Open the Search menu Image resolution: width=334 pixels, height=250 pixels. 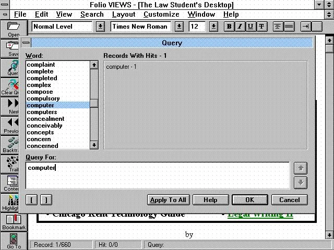92,14
